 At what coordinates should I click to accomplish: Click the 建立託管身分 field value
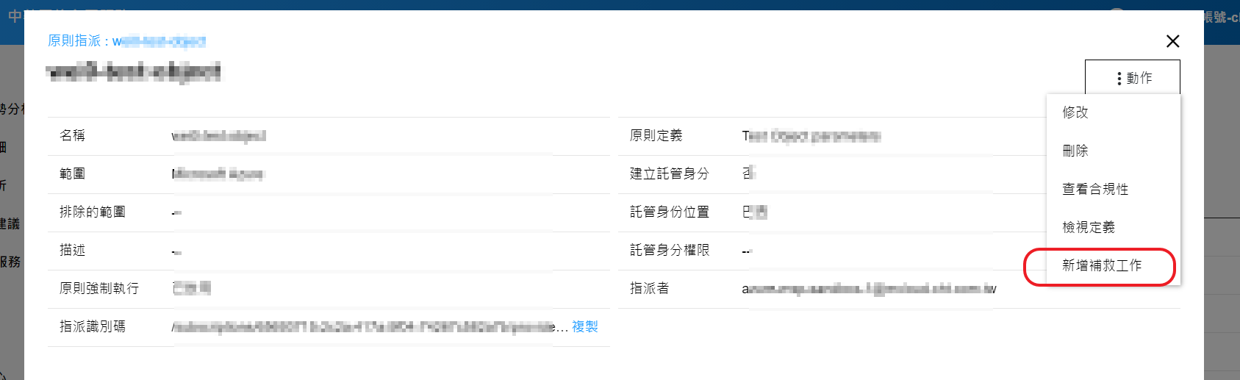pyautogui.click(x=748, y=174)
